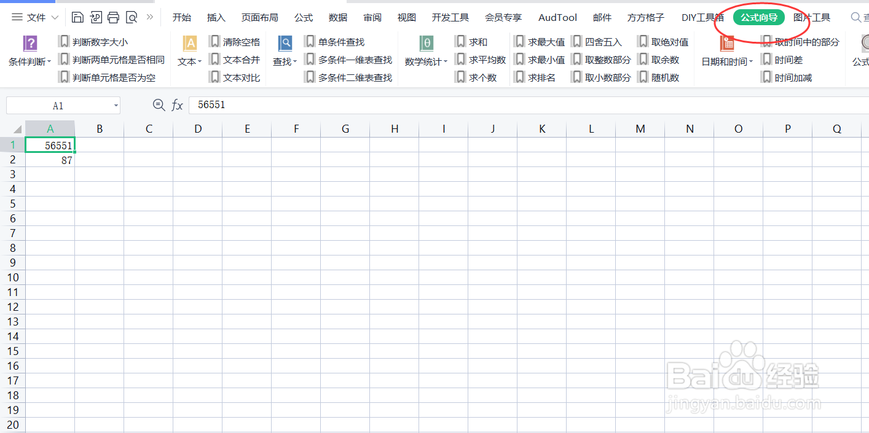This screenshot has height=433, width=869.
Task: Switch to the 插入 tab
Action: [216, 17]
